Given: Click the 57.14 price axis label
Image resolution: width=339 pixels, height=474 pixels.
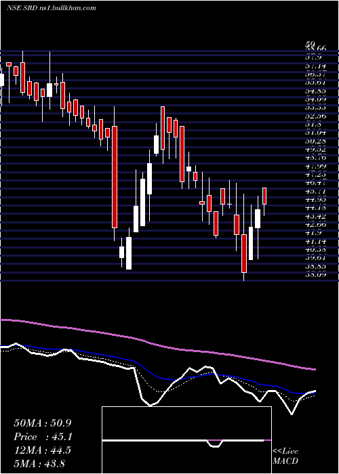Looking at the screenshot, I should [315, 66].
